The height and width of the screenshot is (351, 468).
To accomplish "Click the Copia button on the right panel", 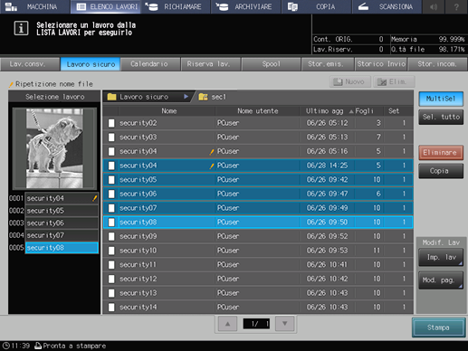I will click(x=441, y=171).
